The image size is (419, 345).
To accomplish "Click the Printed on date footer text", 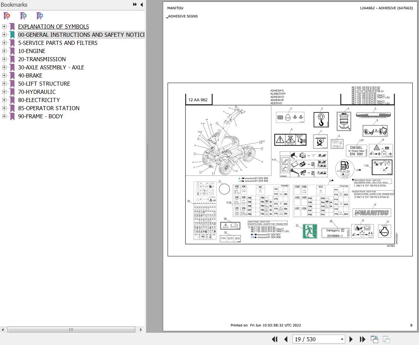I will coord(265,325).
